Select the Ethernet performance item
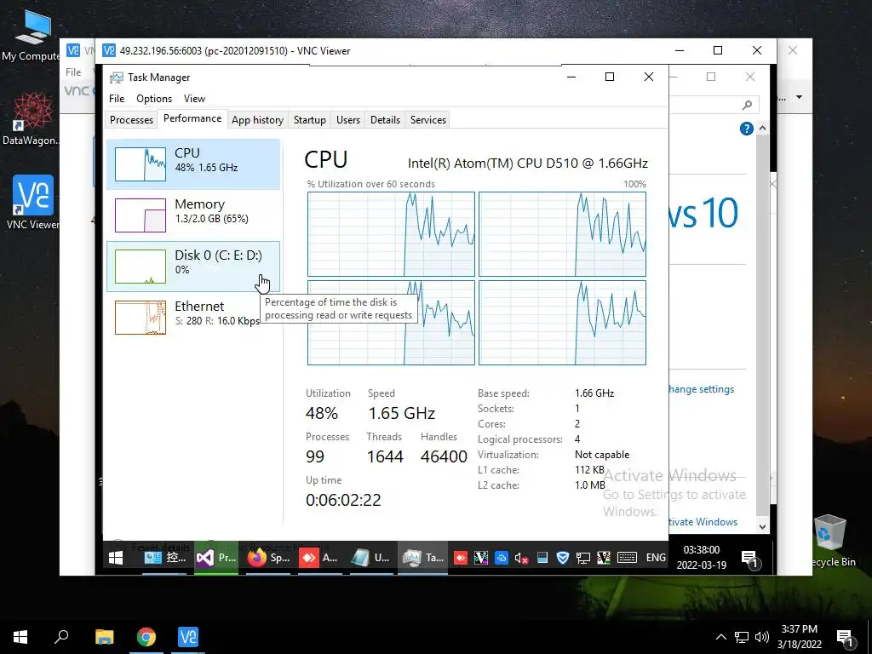Viewport: 872px width, 654px height. tap(193, 318)
